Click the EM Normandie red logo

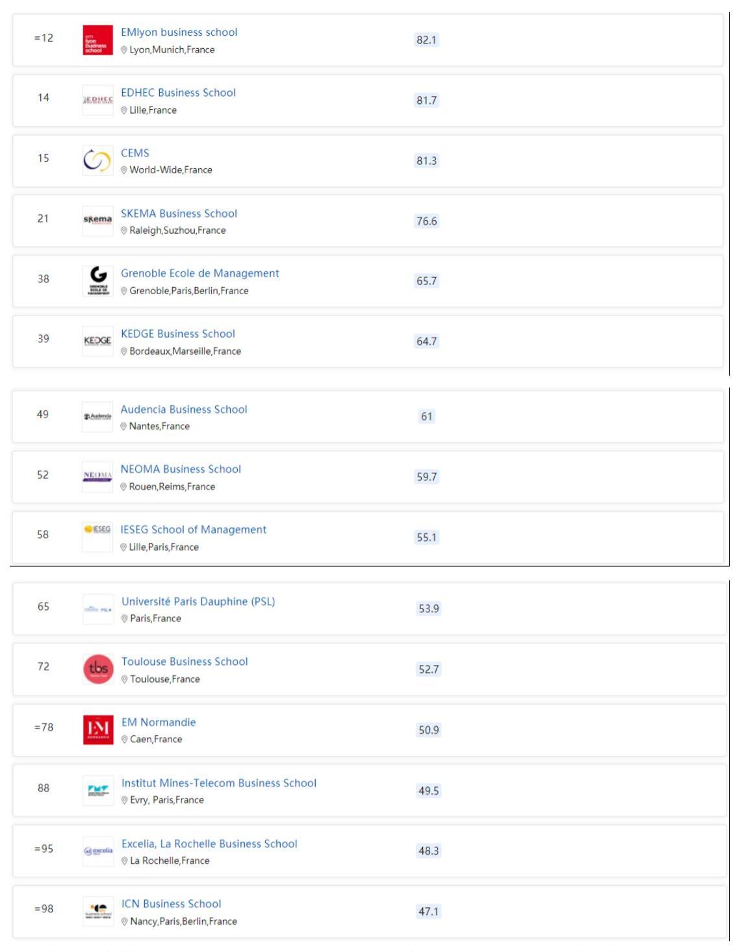98,729
